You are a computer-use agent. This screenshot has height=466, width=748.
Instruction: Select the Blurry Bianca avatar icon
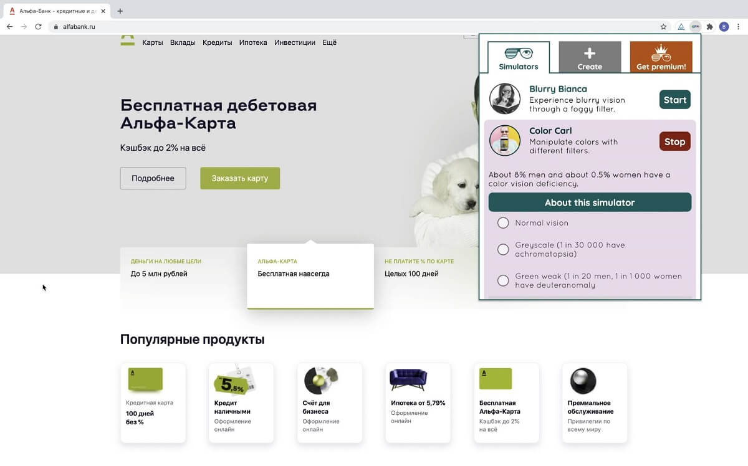(x=505, y=99)
